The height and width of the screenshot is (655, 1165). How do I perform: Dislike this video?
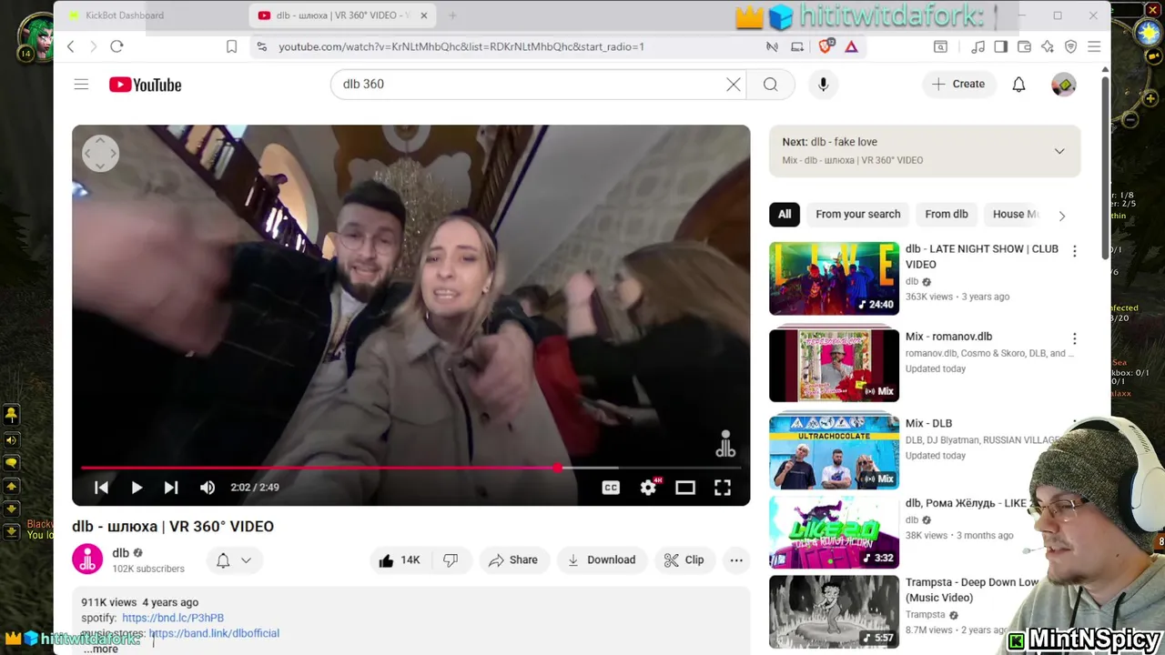click(451, 560)
